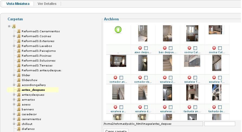Viewport: 242px width, 132px height.
Task: Select the highlighted antes_despues folder
Action: (33, 90)
